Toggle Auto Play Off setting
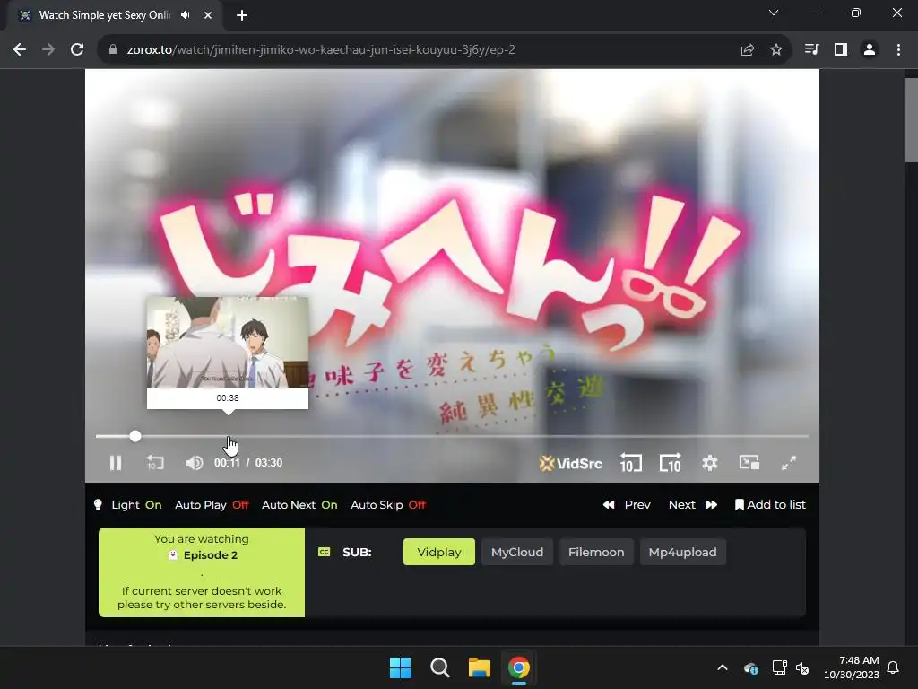Viewport: 918px width, 689px height. point(212,504)
